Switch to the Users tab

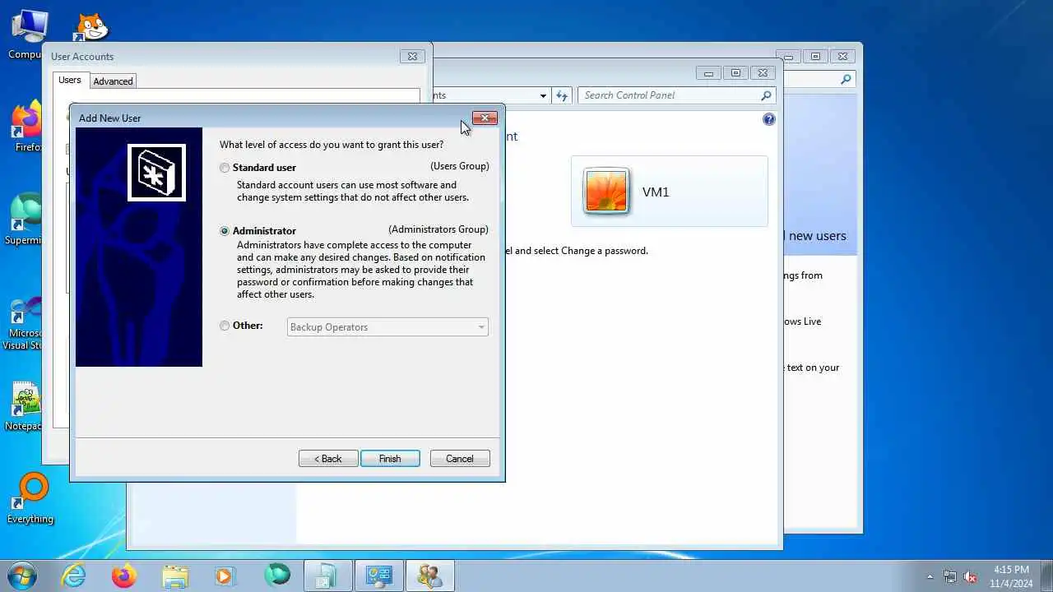point(70,80)
